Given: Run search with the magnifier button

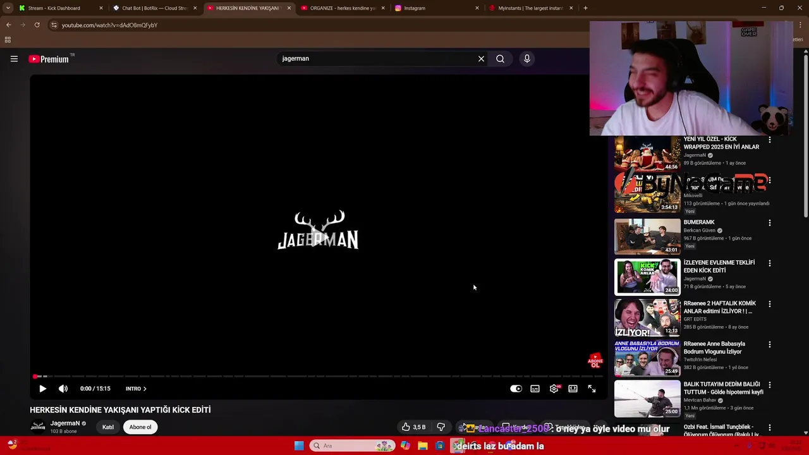Looking at the screenshot, I should (500, 59).
